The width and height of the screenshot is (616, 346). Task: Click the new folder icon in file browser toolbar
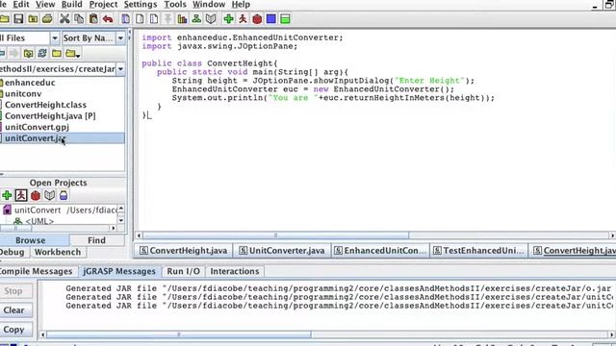click(57, 53)
